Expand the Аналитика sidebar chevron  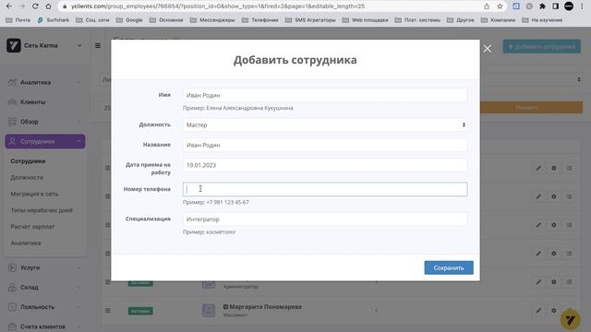coord(78,82)
